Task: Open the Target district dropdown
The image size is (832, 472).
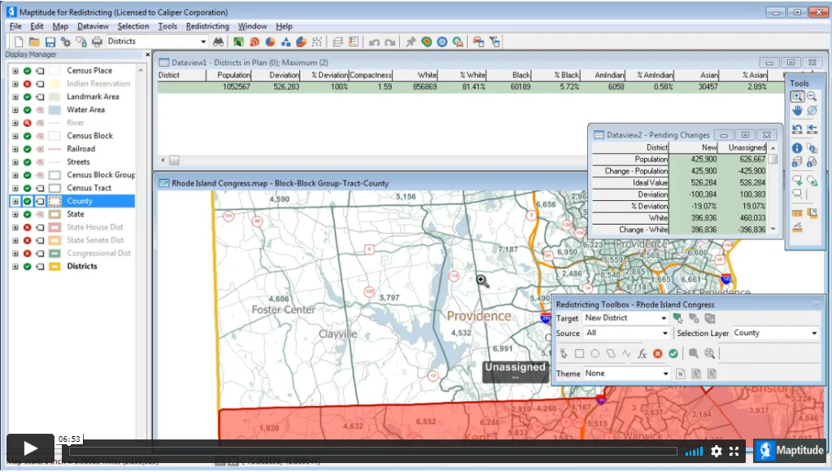Action: [664, 318]
